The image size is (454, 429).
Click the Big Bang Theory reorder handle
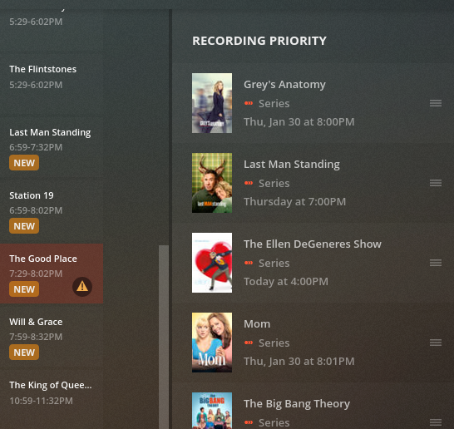(436, 422)
